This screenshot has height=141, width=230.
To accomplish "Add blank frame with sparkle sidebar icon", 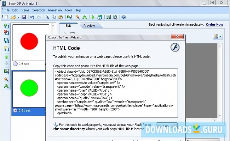I will pos(6,48).
